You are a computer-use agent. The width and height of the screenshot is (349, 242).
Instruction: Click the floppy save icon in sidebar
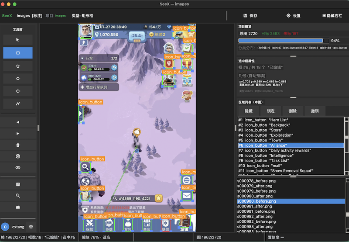pos(18,184)
